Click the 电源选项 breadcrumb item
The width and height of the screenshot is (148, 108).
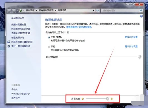click(x=62, y=10)
